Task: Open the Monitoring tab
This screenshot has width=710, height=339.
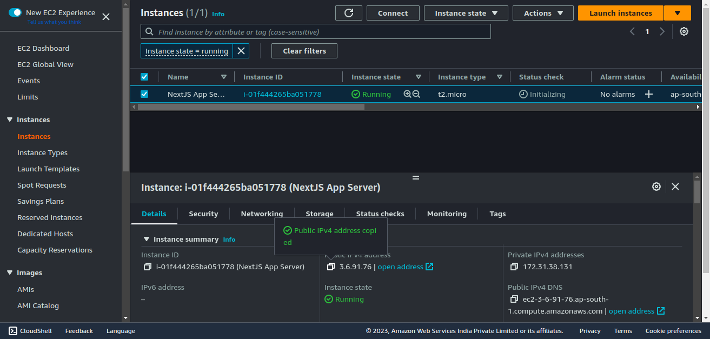Action: pos(447,214)
